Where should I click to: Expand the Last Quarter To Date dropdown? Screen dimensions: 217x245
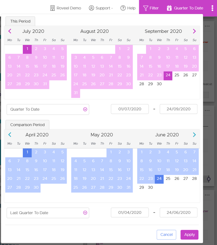pos(85,213)
